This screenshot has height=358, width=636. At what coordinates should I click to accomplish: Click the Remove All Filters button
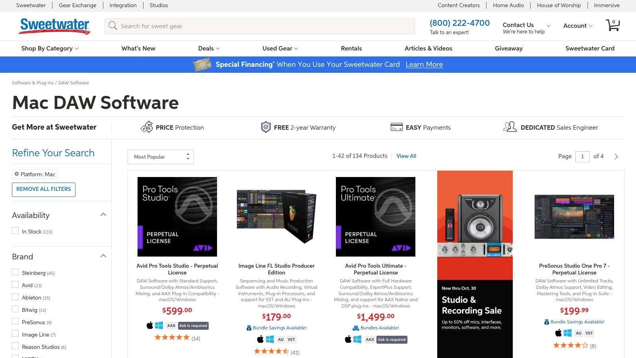(44, 189)
